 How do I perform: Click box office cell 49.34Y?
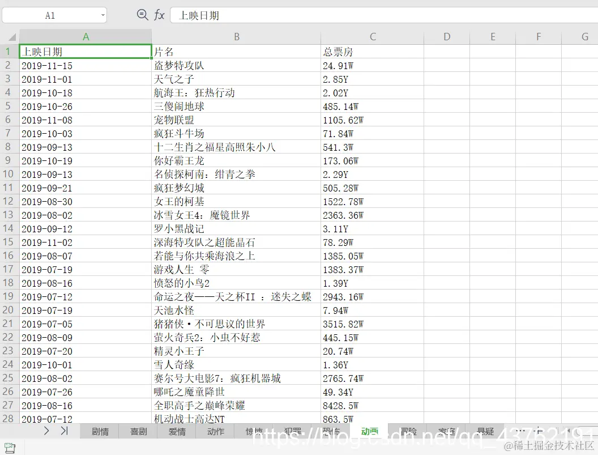(x=373, y=392)
